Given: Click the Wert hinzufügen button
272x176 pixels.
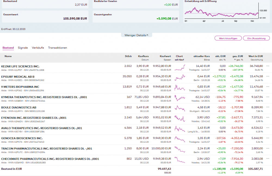Looking at the screenshot, I should pyautogui.click(x=228, y=38).
